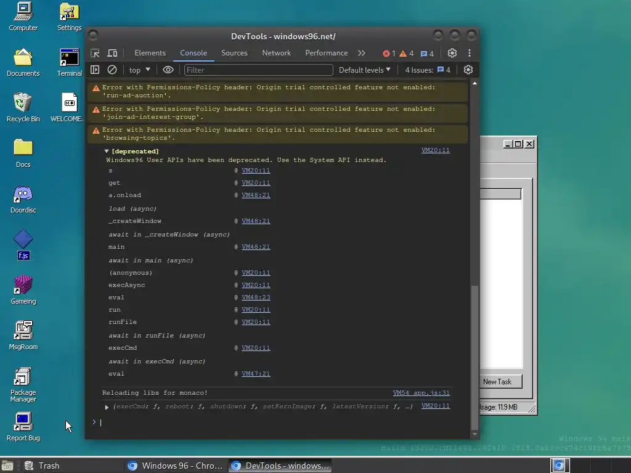Image resolution: width=631 pixels, height=473 pixels.
Task: Select the 'browsing-topics' warning message
Action: [278, 134]
